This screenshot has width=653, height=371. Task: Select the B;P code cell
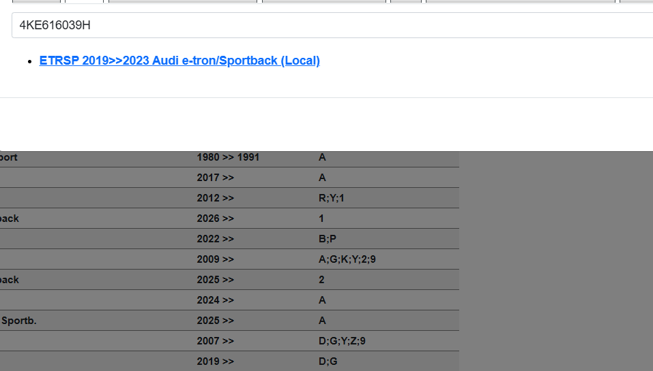(328, 239)
